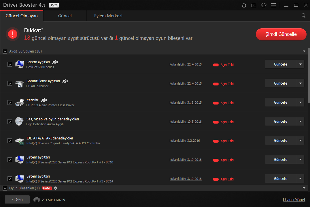
Task: Click the vertical scrollbar thumb
Action: click(x=309, y=75)
